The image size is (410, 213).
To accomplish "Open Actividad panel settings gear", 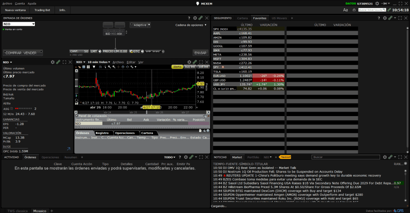I will 186,157.
